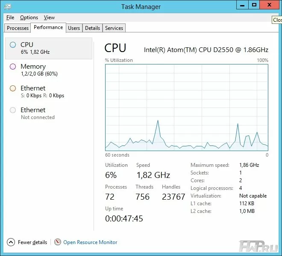Click the Resource Monitor gauge icon
This screenshot has height=256, width=282.
tap(58, 242)
